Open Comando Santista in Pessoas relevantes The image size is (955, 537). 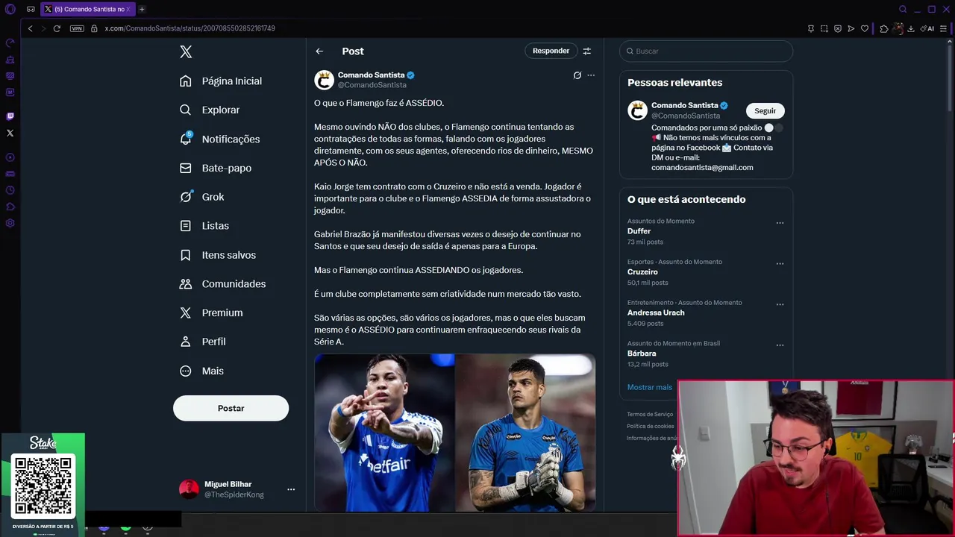coord(684,105)
